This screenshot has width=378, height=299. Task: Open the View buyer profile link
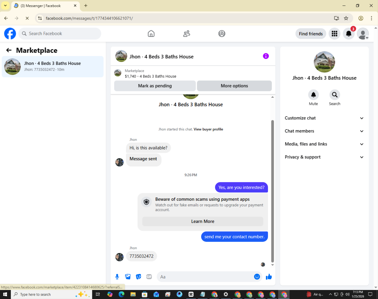point(208,129)
